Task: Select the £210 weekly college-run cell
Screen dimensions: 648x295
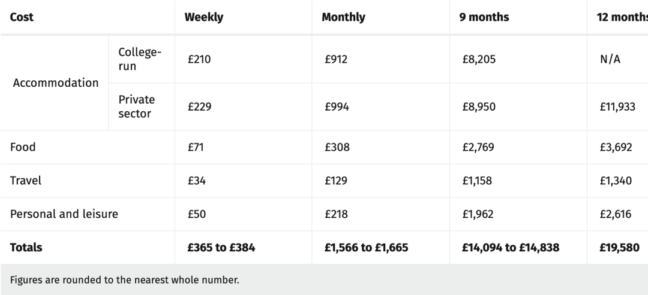Action: [x=199, y=59]
